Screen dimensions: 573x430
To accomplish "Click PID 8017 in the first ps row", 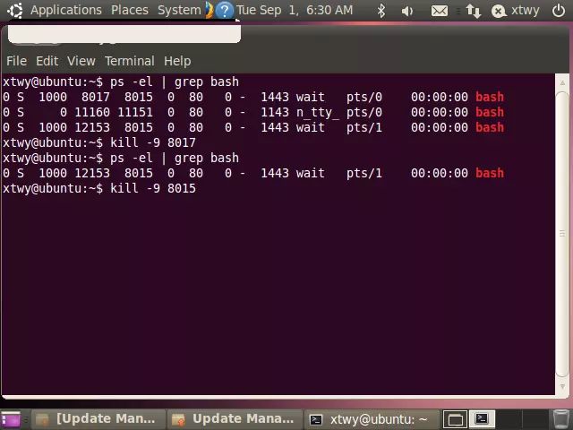I will pyautogui.click(x=96, y=97).
